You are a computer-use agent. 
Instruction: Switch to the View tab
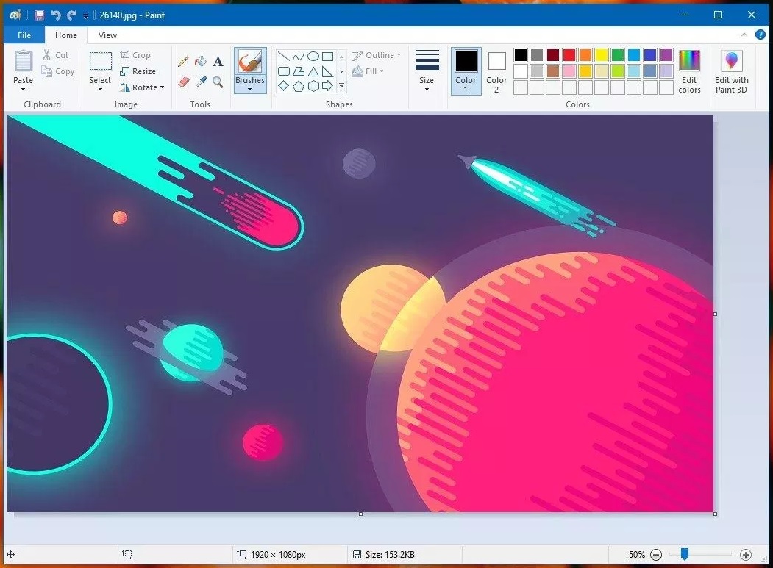tap(107, 35)
